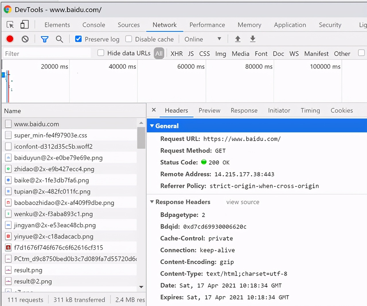
Task: Filter requests by XHR type
Action: 177,54
